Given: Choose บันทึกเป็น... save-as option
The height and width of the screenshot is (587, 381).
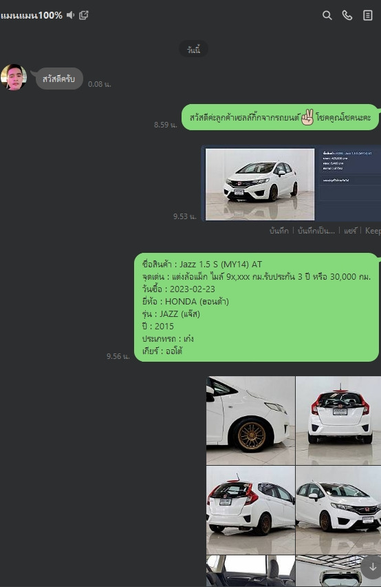Looking at the screenshot, I should point(316,231).
